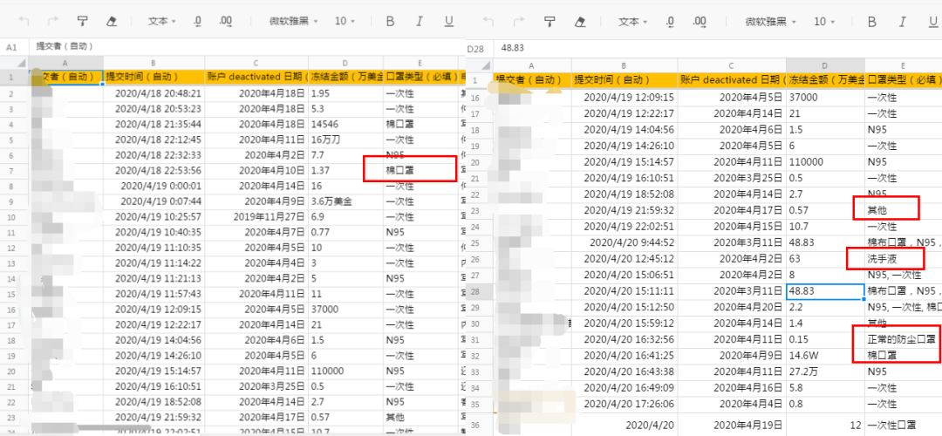942x436 pixels.
Task: Toggle Bold in left spreadsheet toolbar
Action: tap(390, 21)
